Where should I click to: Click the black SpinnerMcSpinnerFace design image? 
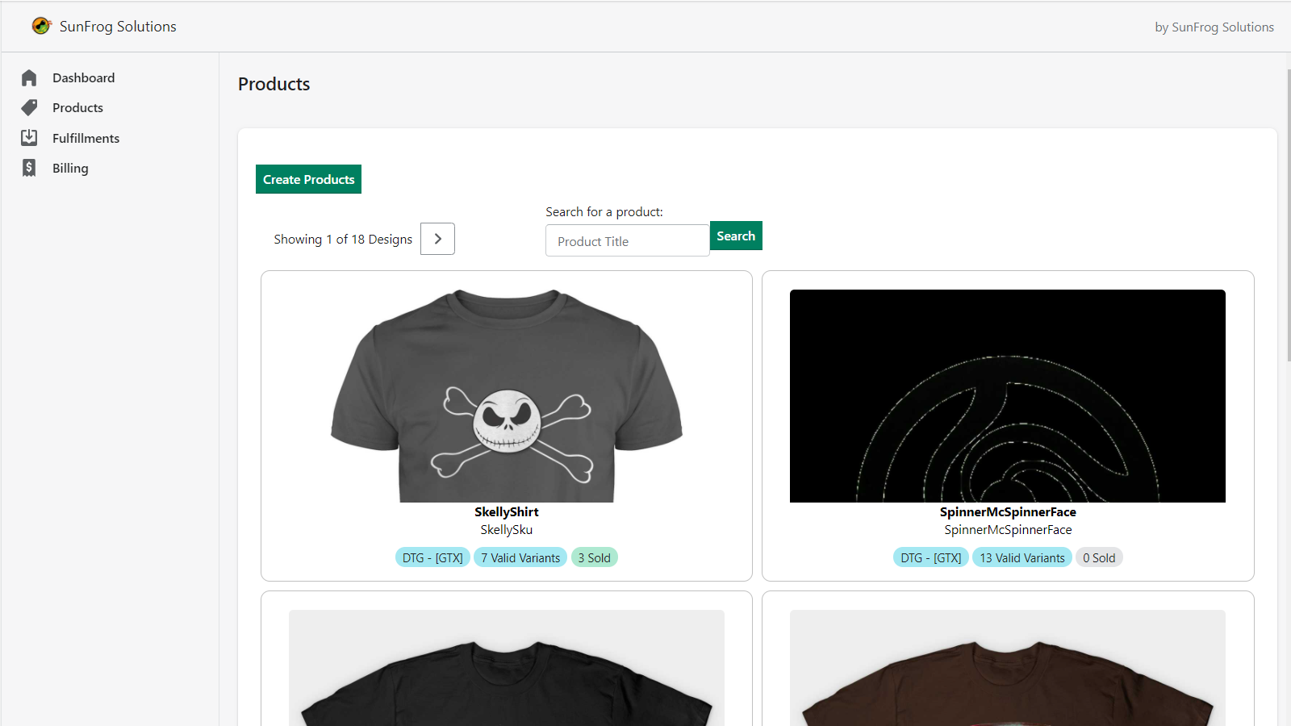coord(1007,396)
